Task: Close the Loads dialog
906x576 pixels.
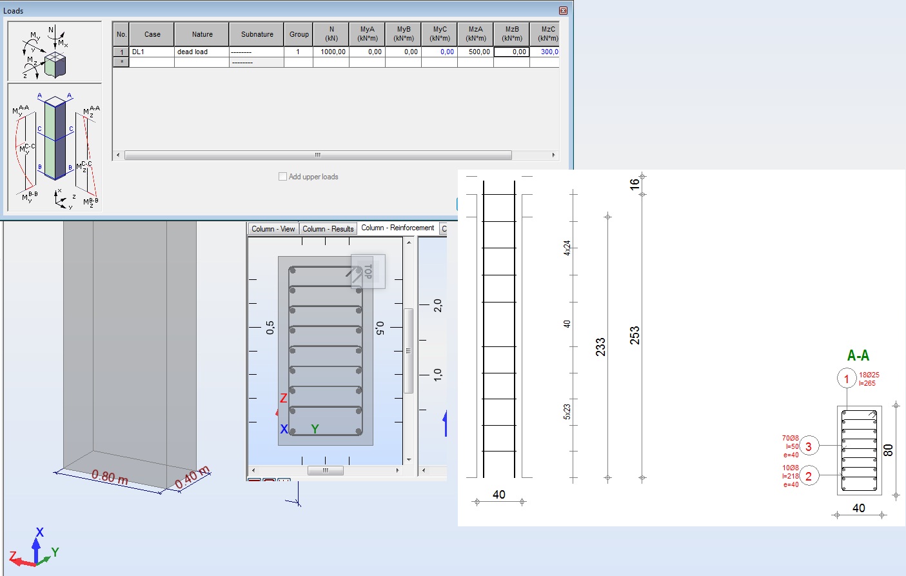Action: pos(563,10)
